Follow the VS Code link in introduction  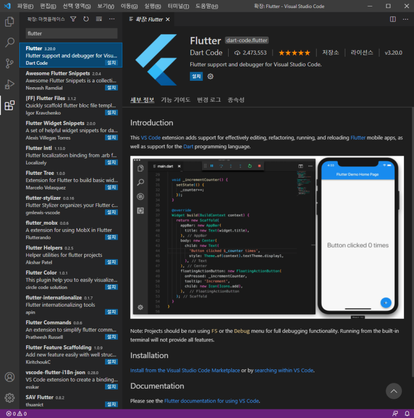[150, 138]
